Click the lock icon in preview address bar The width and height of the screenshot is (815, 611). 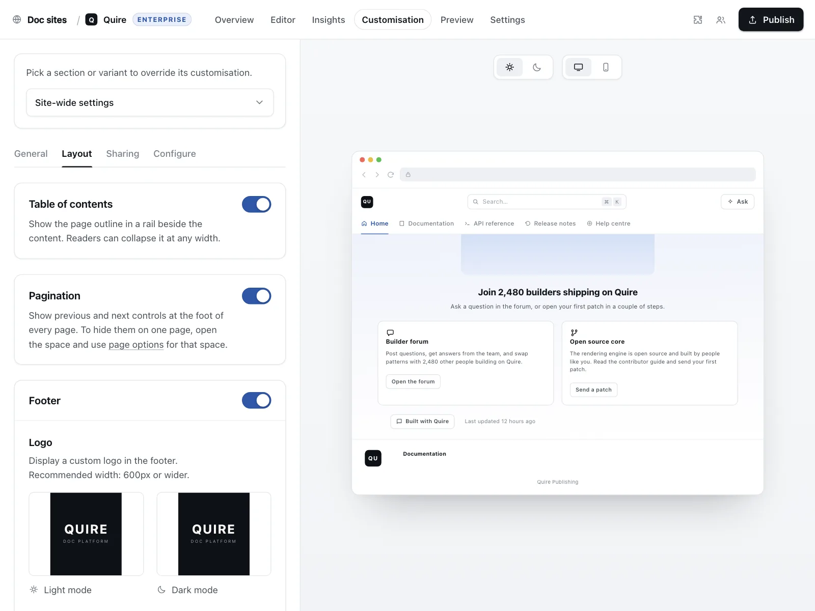click(x=408, y=175)
